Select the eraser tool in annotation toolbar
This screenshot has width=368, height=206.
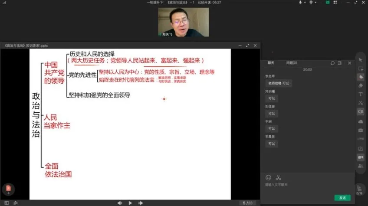tap(360, 85)
